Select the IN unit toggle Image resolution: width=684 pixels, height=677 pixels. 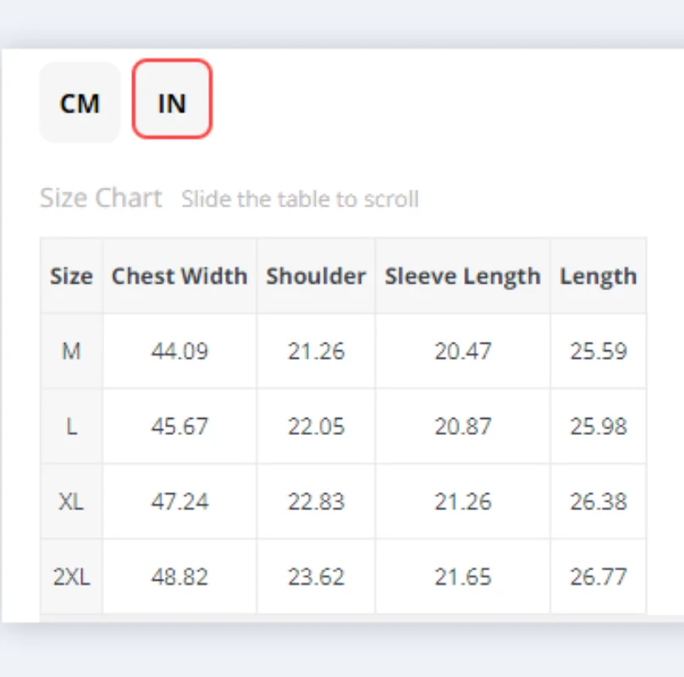[172, 103]
